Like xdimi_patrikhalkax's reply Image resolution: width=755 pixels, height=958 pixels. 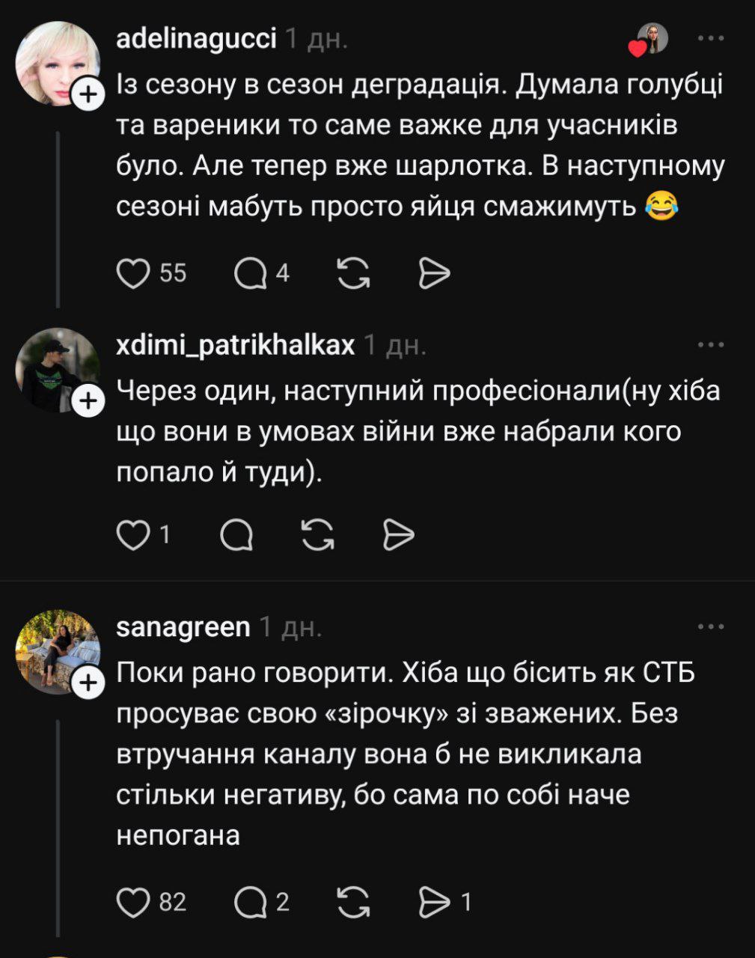point(133,535)
